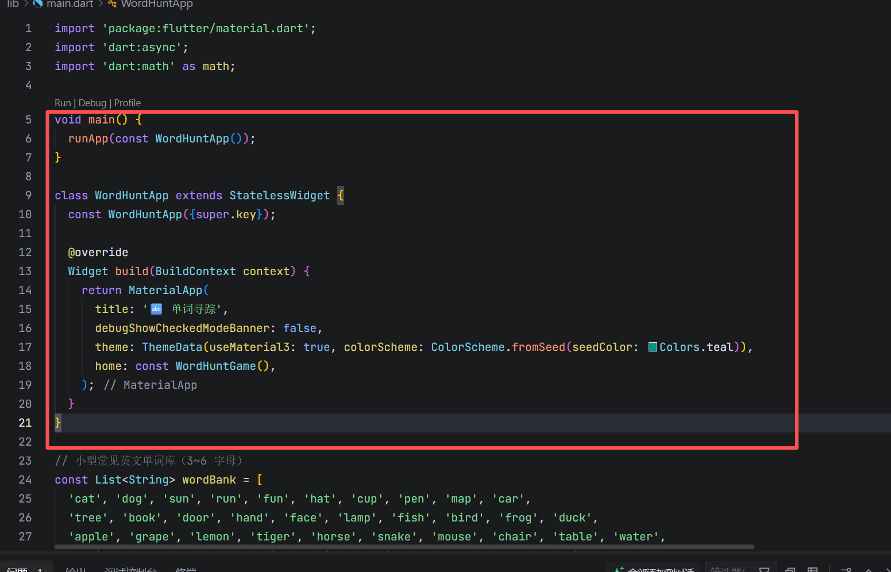The width and height of the screenshot is (891, 572).
Task: Click the class symbol icon beside WordHuntApp breadcrumb
Action: 112,3
